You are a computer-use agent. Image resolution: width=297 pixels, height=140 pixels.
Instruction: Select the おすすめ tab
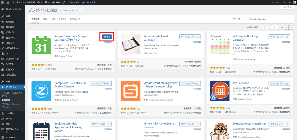[63, 19]
